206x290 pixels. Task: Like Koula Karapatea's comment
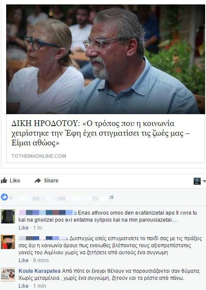click(x=23, y=286)
